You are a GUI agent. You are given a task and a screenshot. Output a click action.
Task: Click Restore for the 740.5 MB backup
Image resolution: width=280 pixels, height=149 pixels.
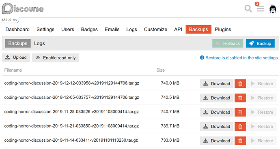point(262,98)
